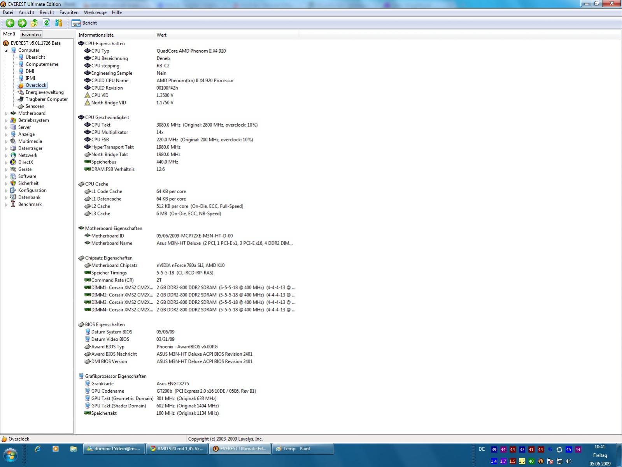Open the Bericht report toolbar button

(84, 23)
